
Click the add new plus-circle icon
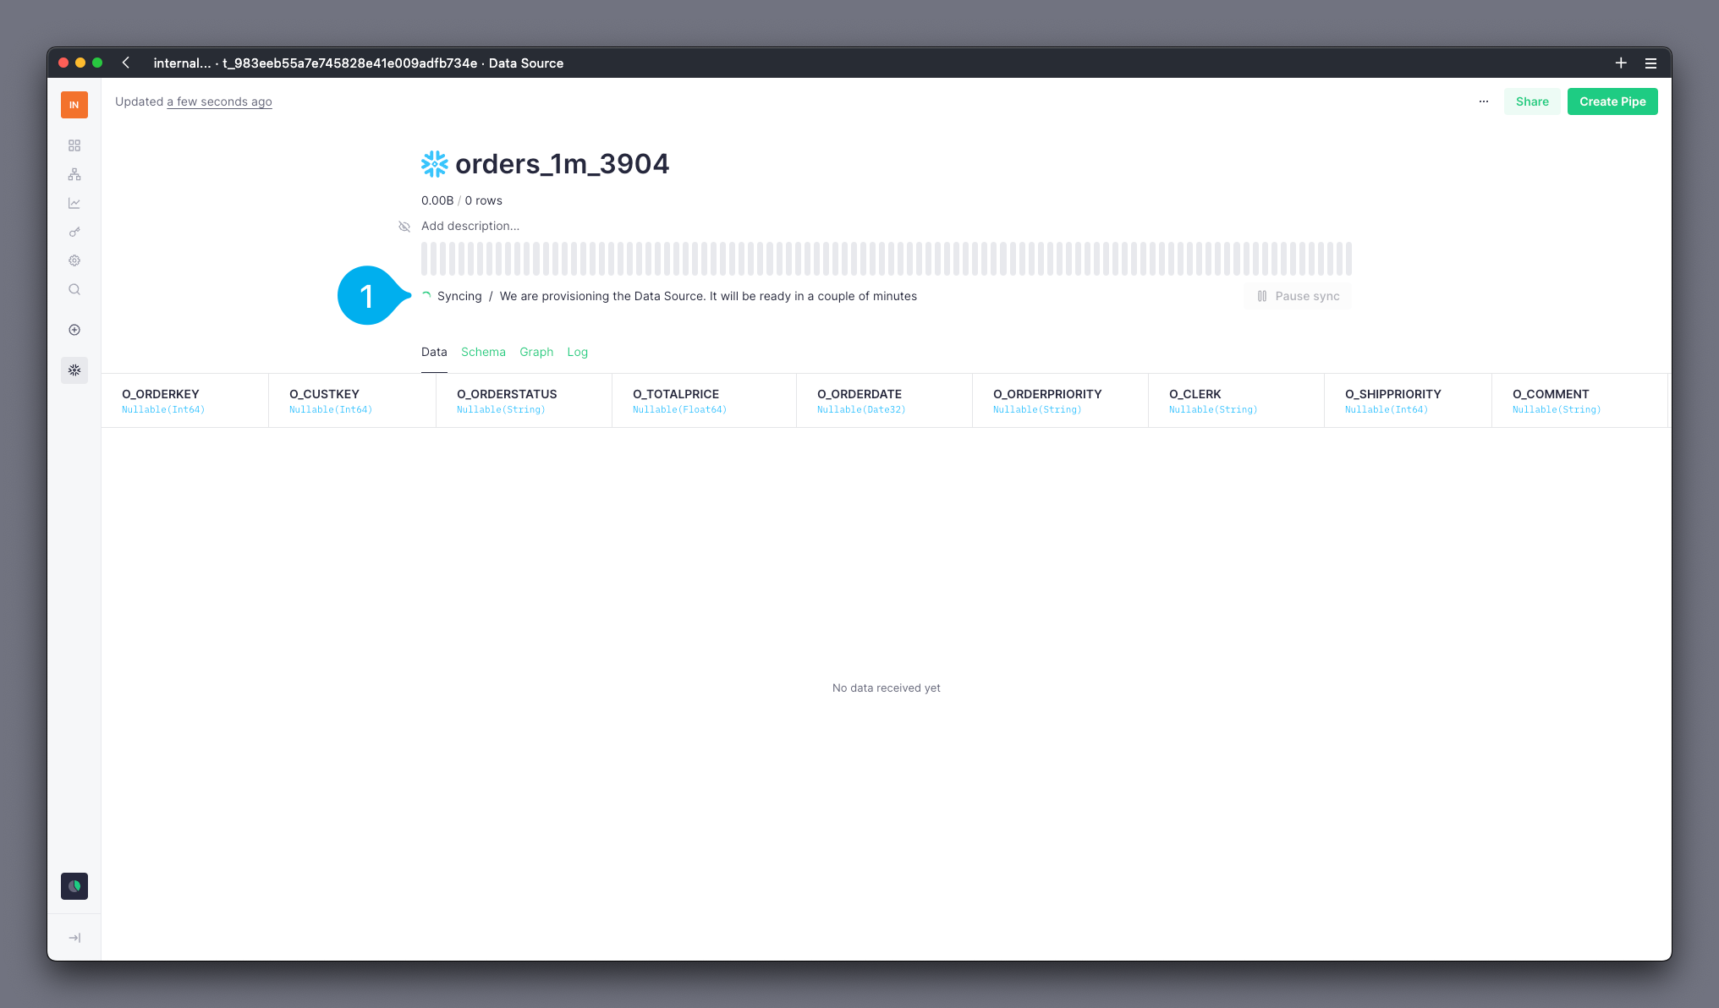(74, 330)
